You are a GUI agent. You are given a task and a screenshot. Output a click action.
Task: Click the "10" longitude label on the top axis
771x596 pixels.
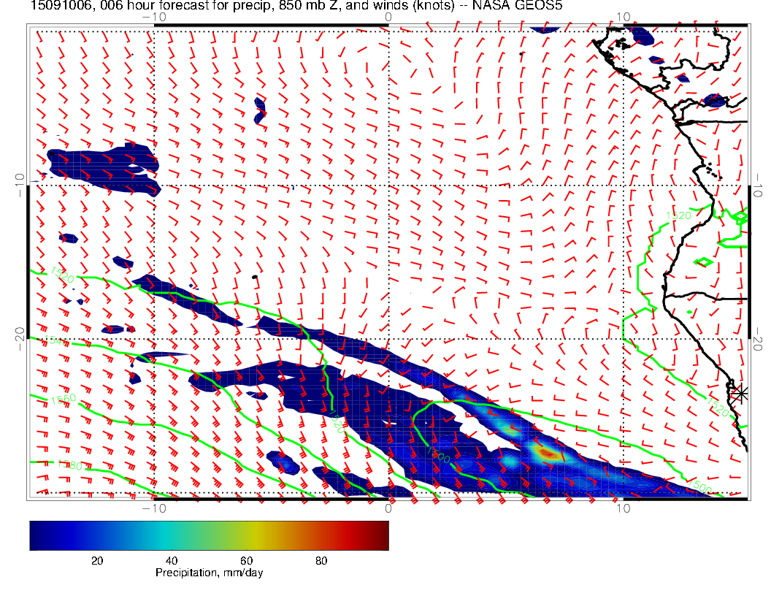pyautogui.click(x=623, y=17)
